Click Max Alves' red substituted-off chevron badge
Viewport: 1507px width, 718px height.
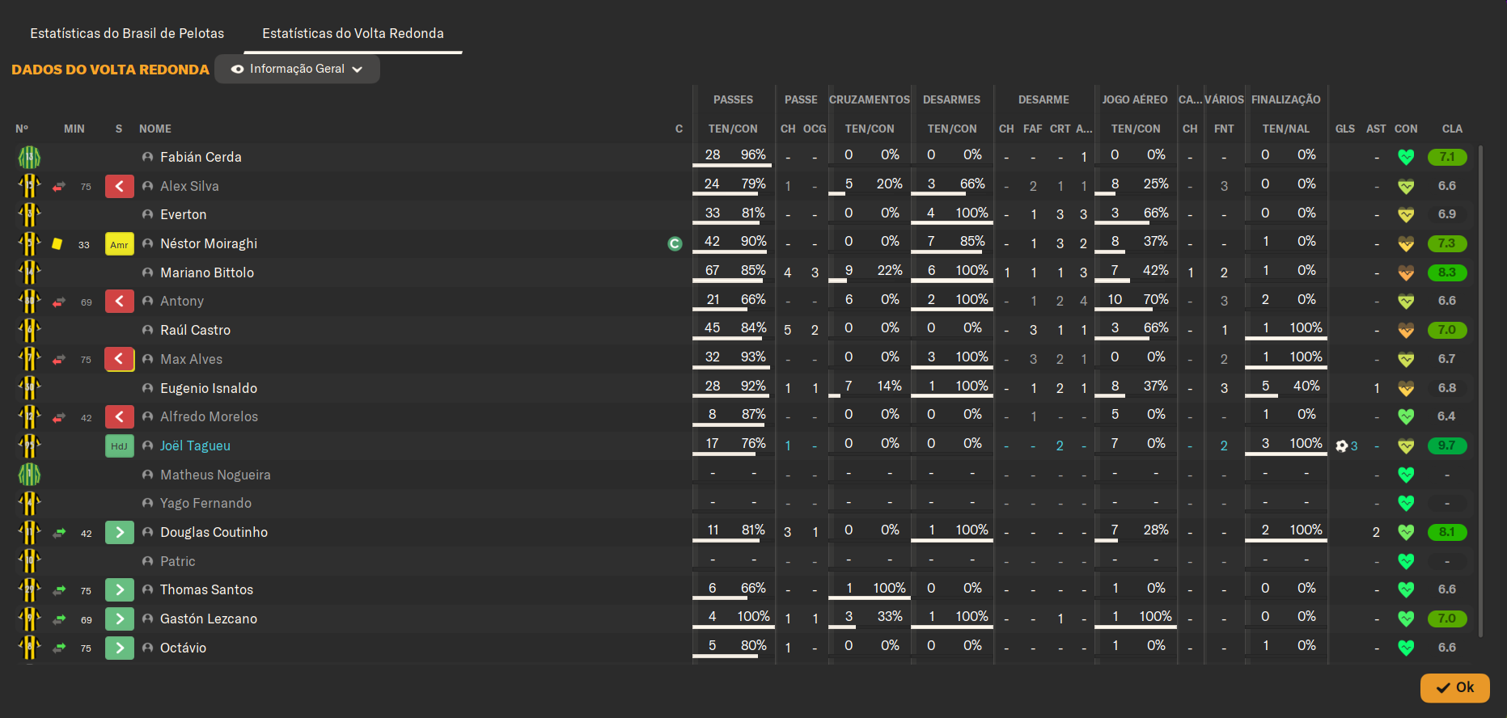click(x=120, y=359)
